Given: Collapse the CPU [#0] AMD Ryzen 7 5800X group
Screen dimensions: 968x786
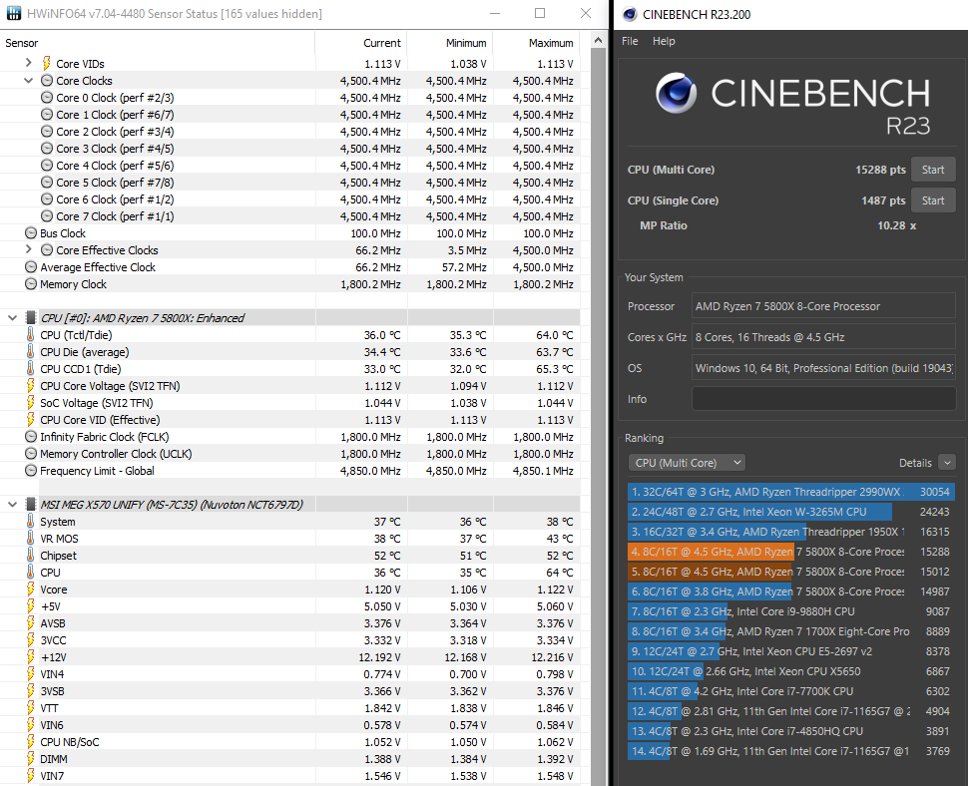Looking at the screenshot, I should (x=12, y=318).
